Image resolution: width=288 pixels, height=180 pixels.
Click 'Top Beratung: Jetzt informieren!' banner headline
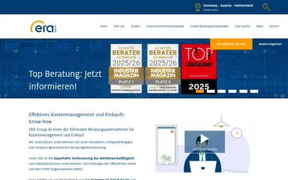65,80
